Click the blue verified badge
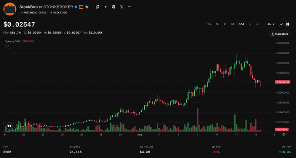This screenshot has width=296, height=158. (76, 7)
